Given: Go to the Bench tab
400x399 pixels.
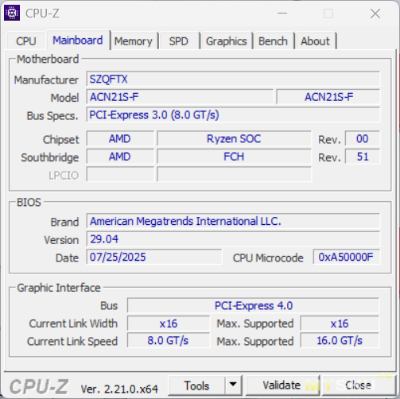Looking at the screenshot, I should [x=273, y=41].
